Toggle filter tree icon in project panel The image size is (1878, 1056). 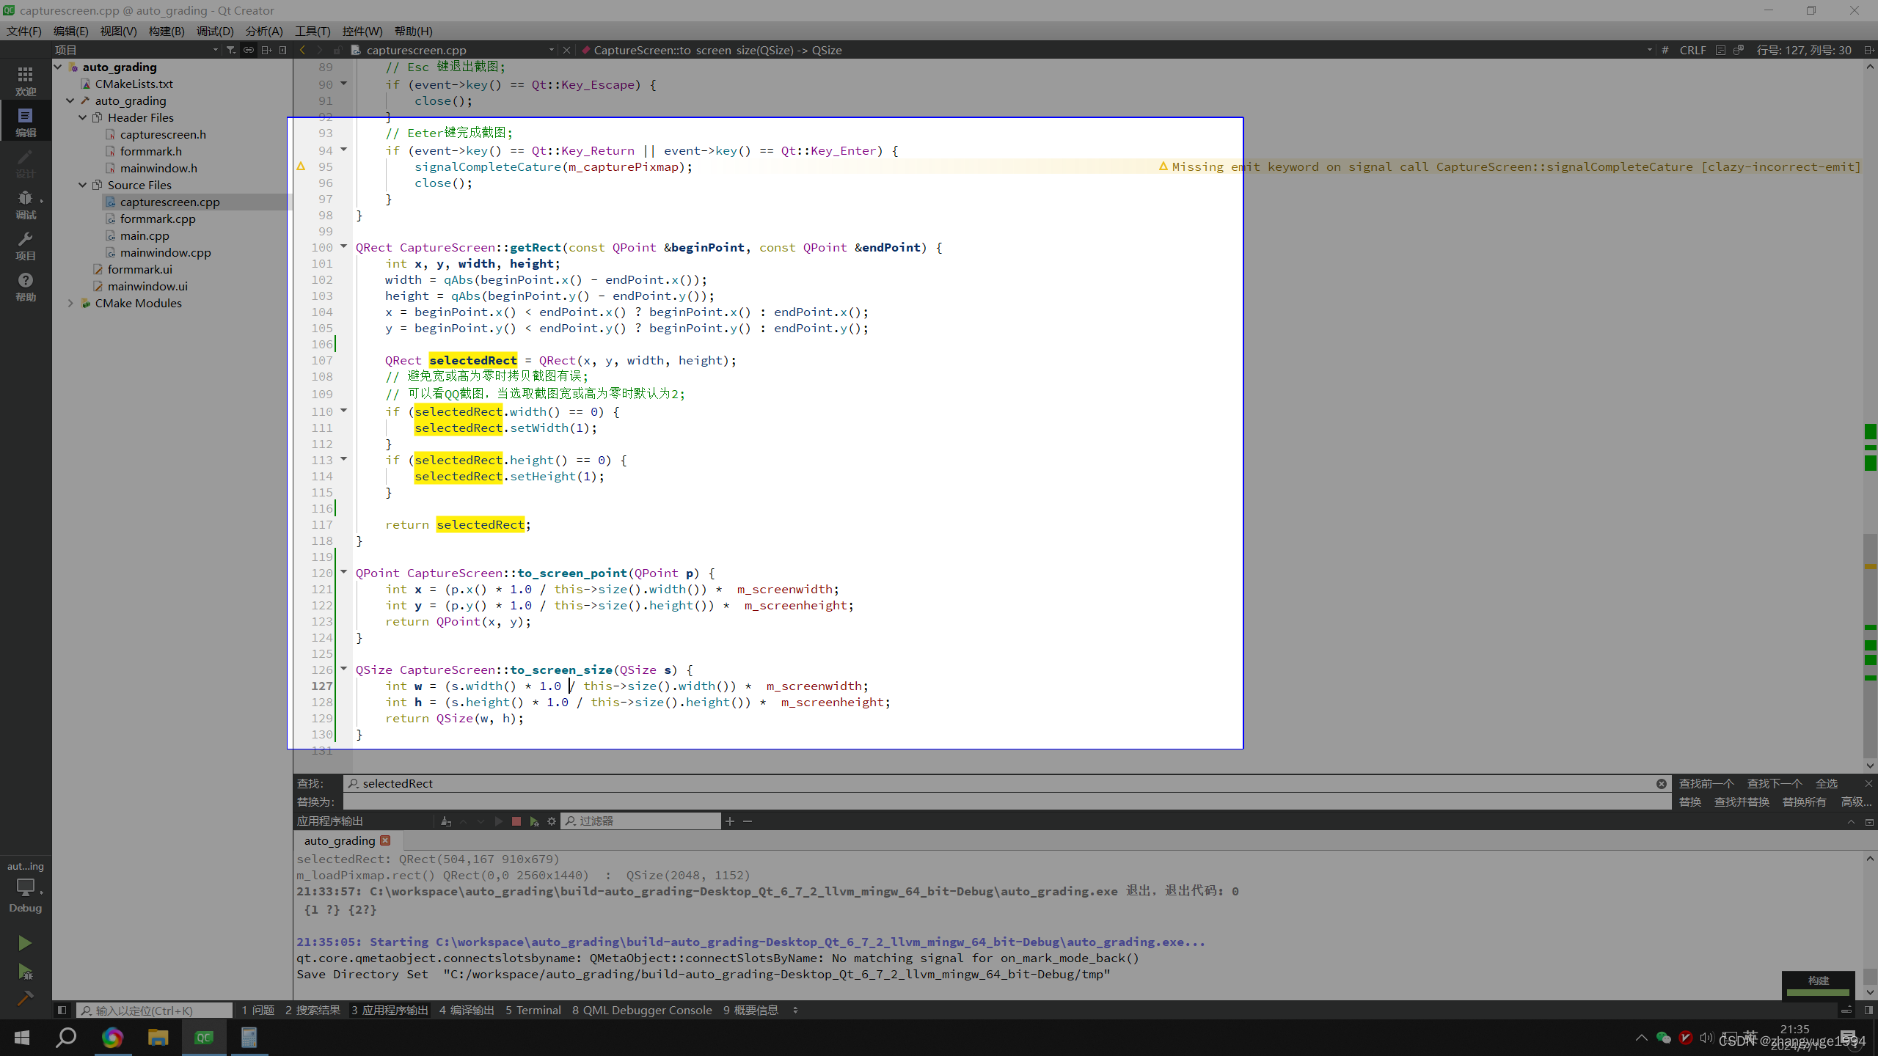230,50
